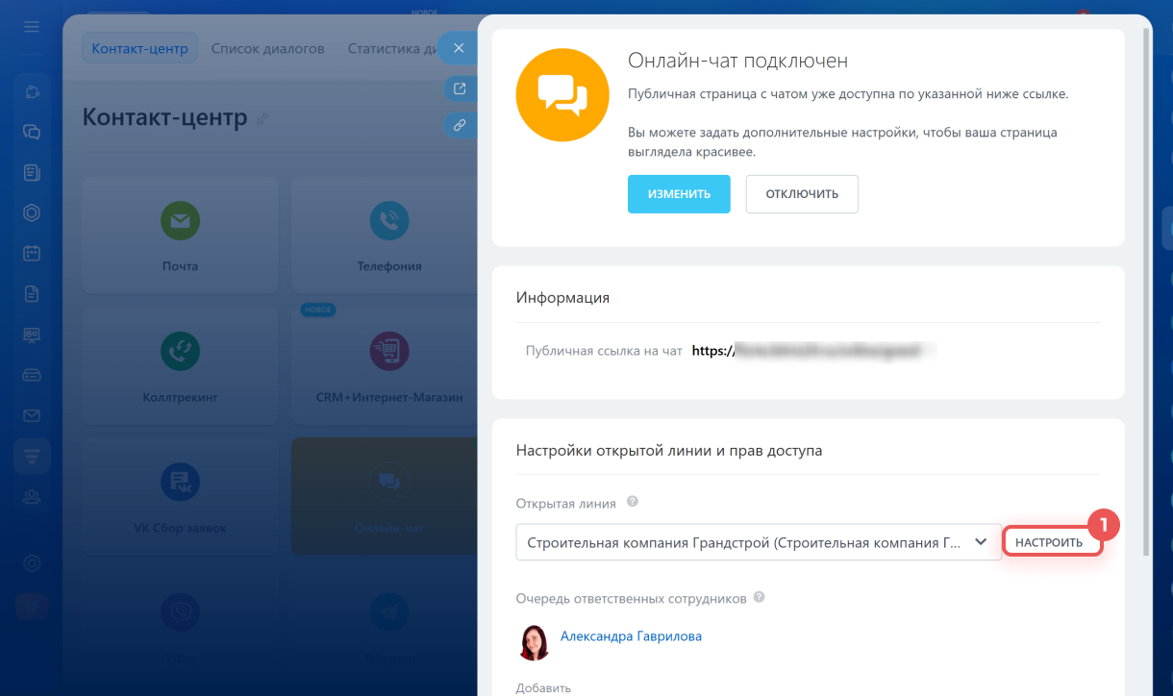
Task: Click the НАСТРОИТЬ button
Action: 1049,542
